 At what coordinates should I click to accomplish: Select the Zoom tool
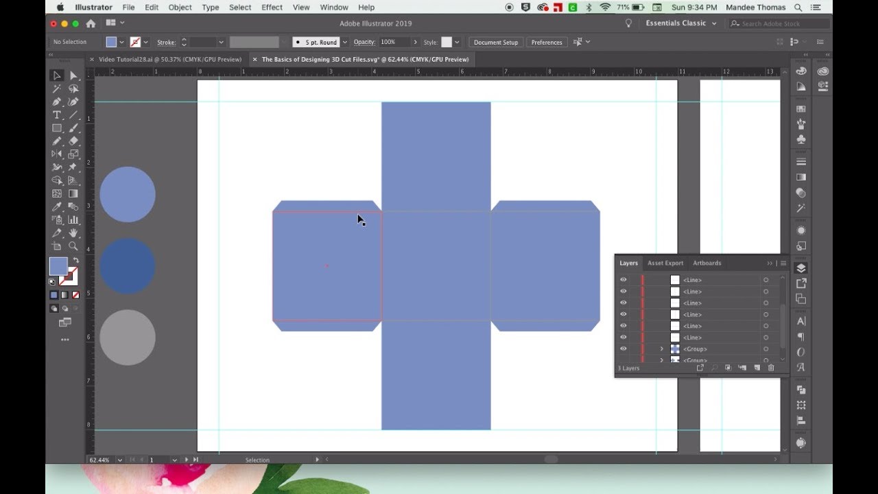(x=73, y=246)
